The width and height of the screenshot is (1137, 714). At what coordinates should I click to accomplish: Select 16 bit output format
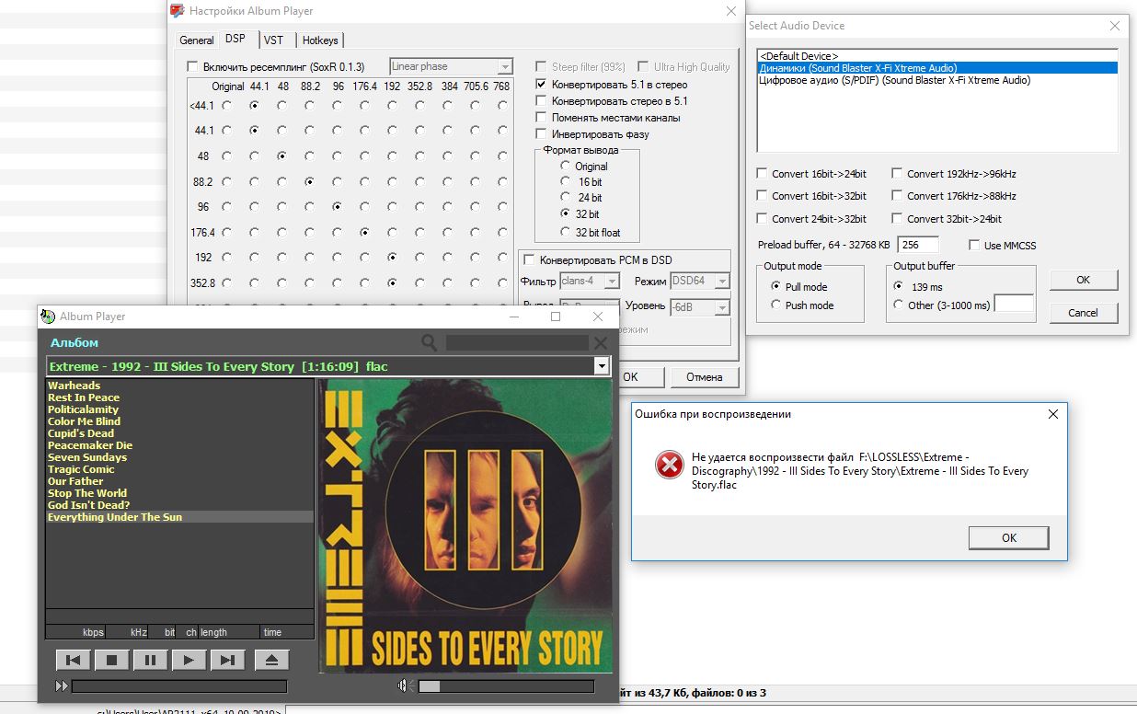[566, 183]
